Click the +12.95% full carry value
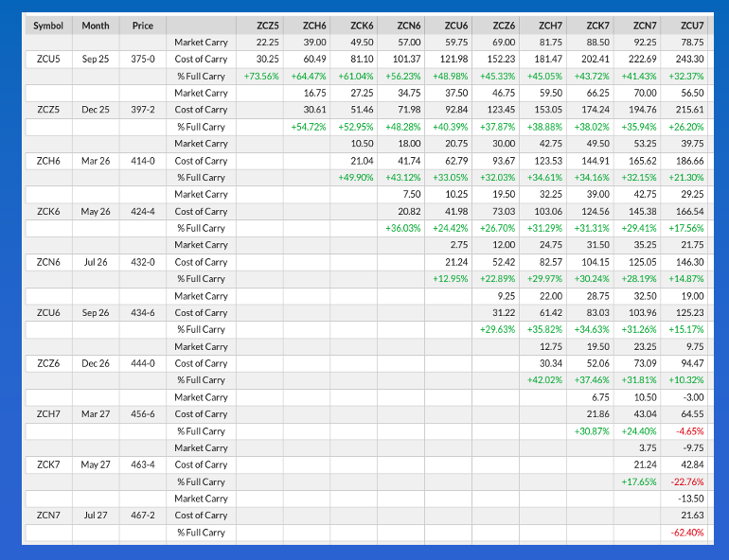Image resolution: width=729 pixels, height=560 pixels. (x=451, y=279)
